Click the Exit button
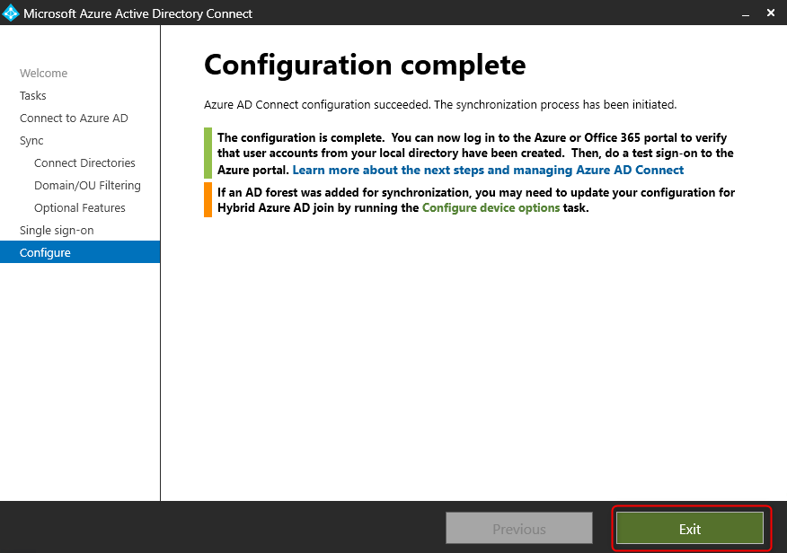This screenshot has height=553, width=787. coord(689,528)
